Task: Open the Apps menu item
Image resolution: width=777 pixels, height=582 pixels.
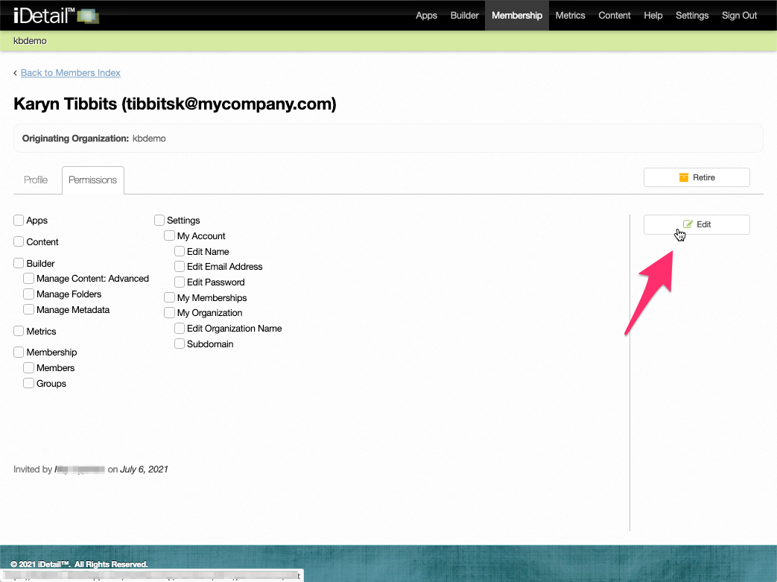Action: pyautogui.click(x=426, y=16)
